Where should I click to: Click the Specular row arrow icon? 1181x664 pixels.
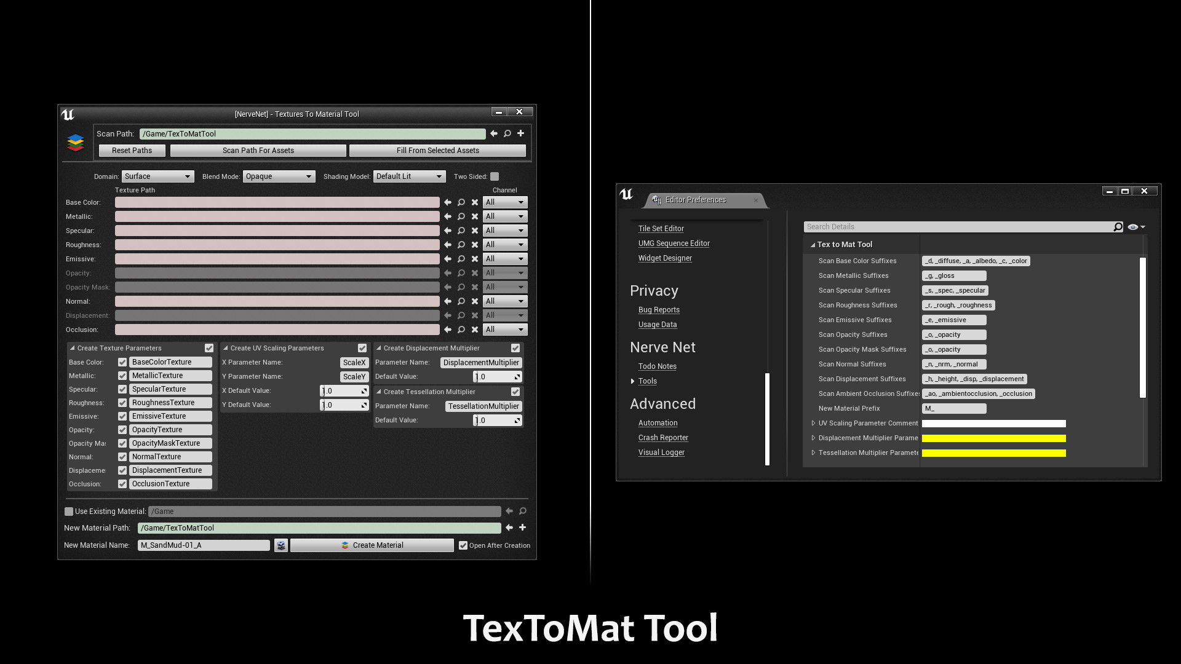[448, 231]
